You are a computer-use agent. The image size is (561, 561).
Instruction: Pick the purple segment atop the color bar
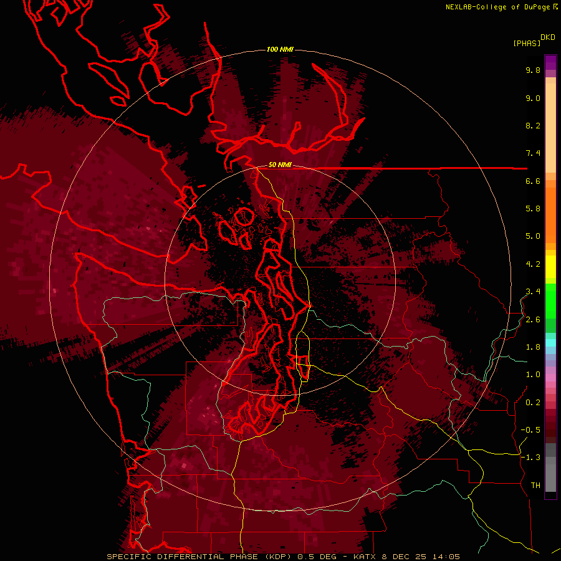click(550, 62)
